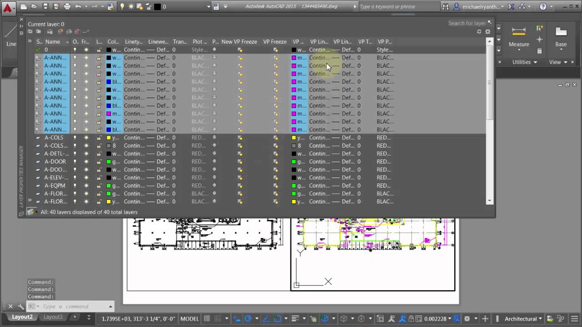582x327 pixels.
Task: Click the New VP Freeze column header
Action: click(239, 42)
